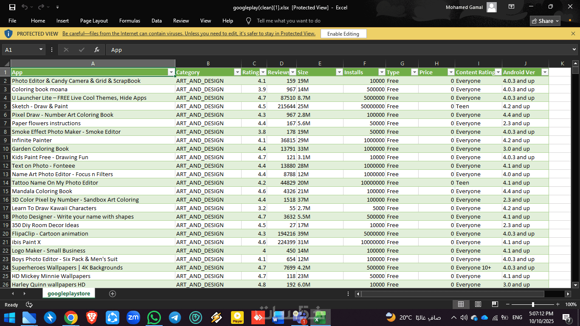Open Brave browser from the taskbar
The height and width of the screenshot is (326, 580).
92,317
